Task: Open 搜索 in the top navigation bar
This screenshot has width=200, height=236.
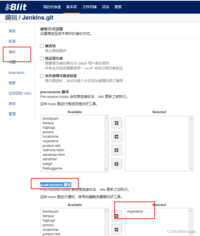Action: tap(118, 7)
